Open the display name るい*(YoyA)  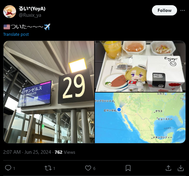(32, 9)
